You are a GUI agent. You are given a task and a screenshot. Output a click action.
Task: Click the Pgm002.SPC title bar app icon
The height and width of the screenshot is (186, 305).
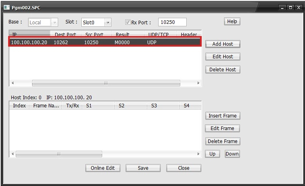point(7,8)
